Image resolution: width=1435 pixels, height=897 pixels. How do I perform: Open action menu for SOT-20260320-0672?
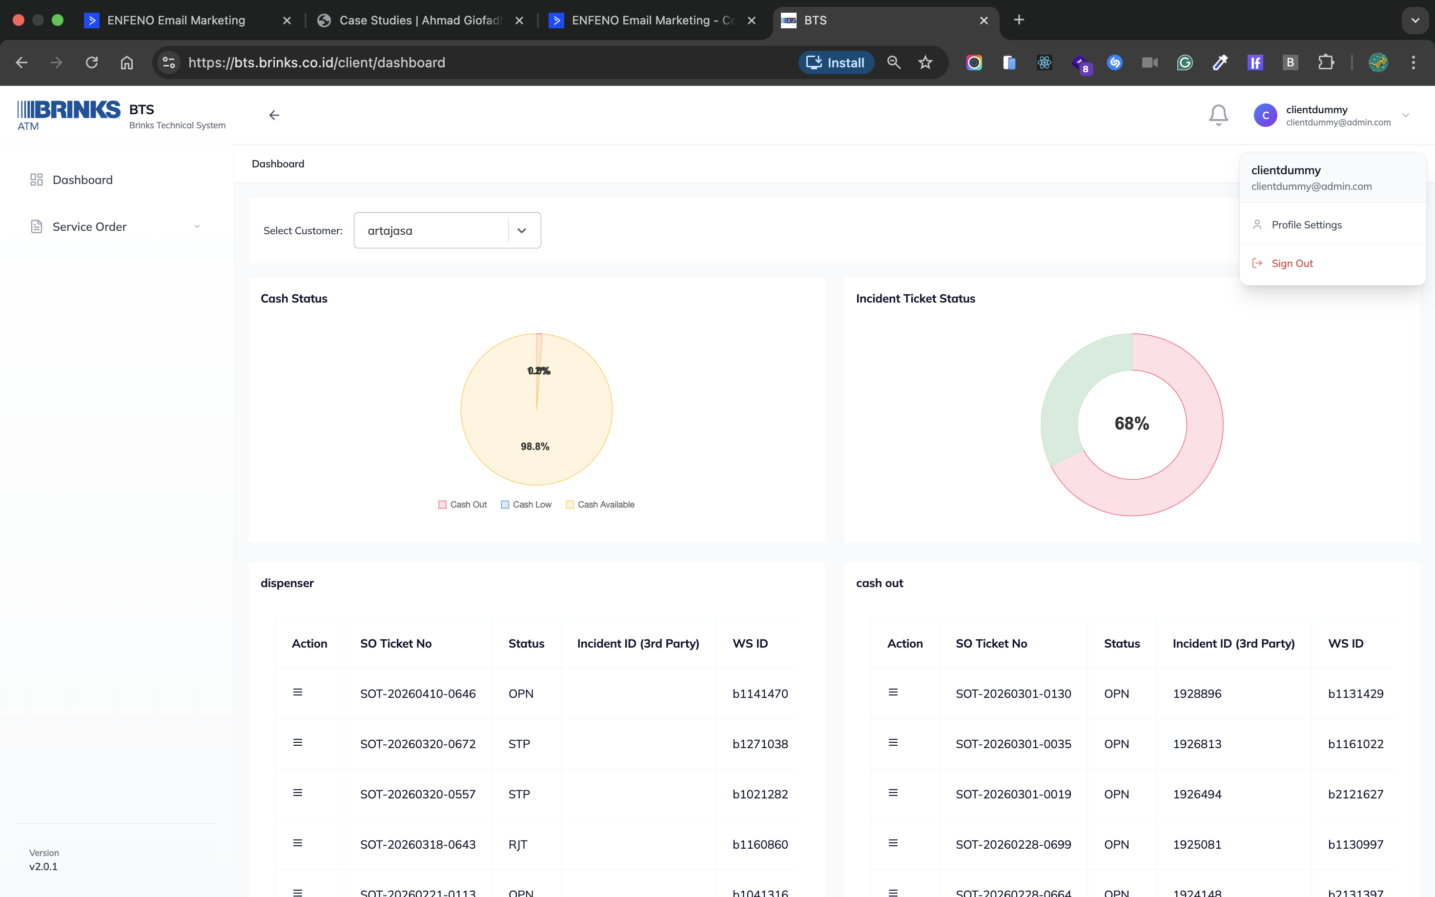(x=298, y=743)
